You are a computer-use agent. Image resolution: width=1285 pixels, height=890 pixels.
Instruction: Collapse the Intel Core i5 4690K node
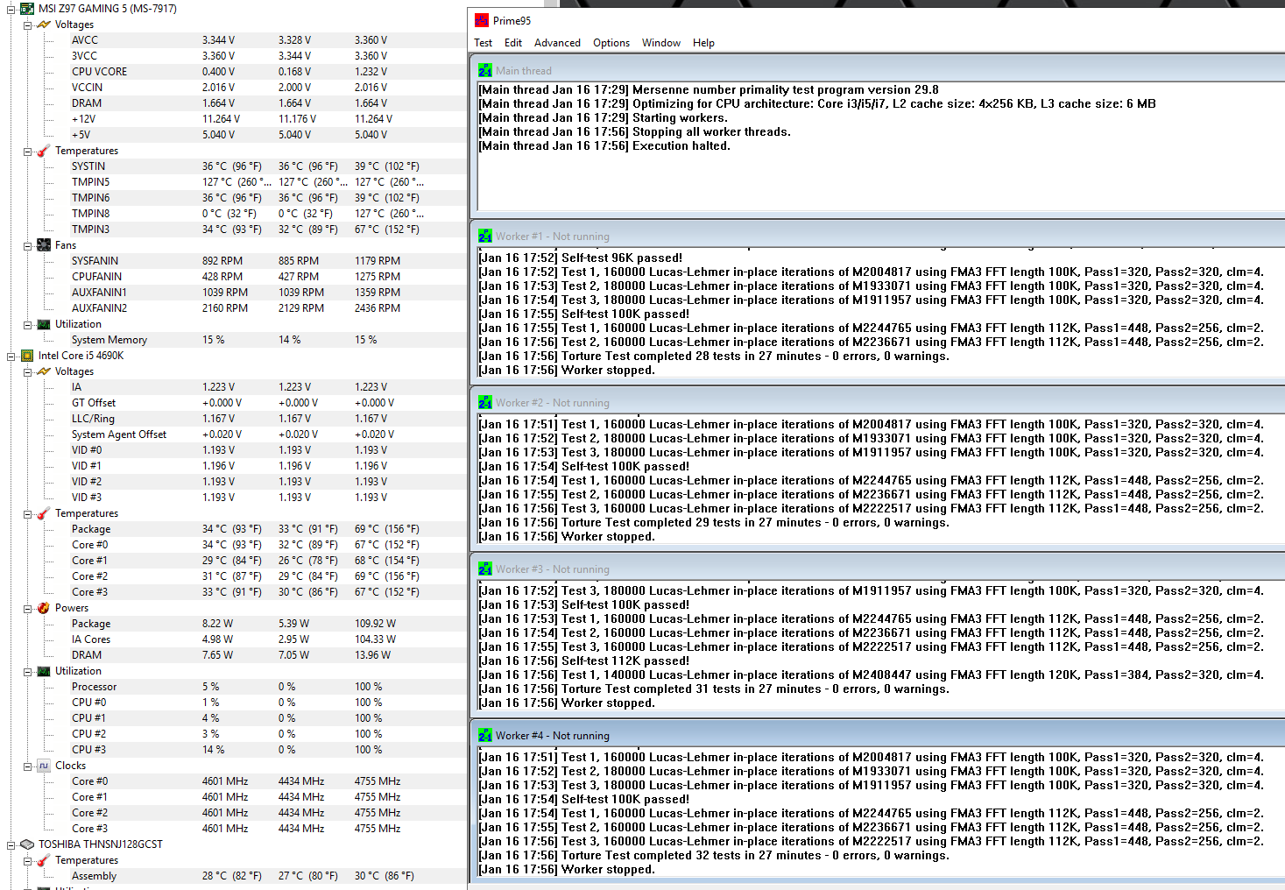tap(11, 356)
